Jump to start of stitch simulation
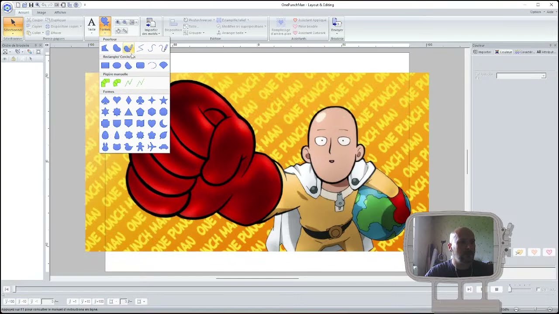Viewport: 559px width, 314px height. 7,289
